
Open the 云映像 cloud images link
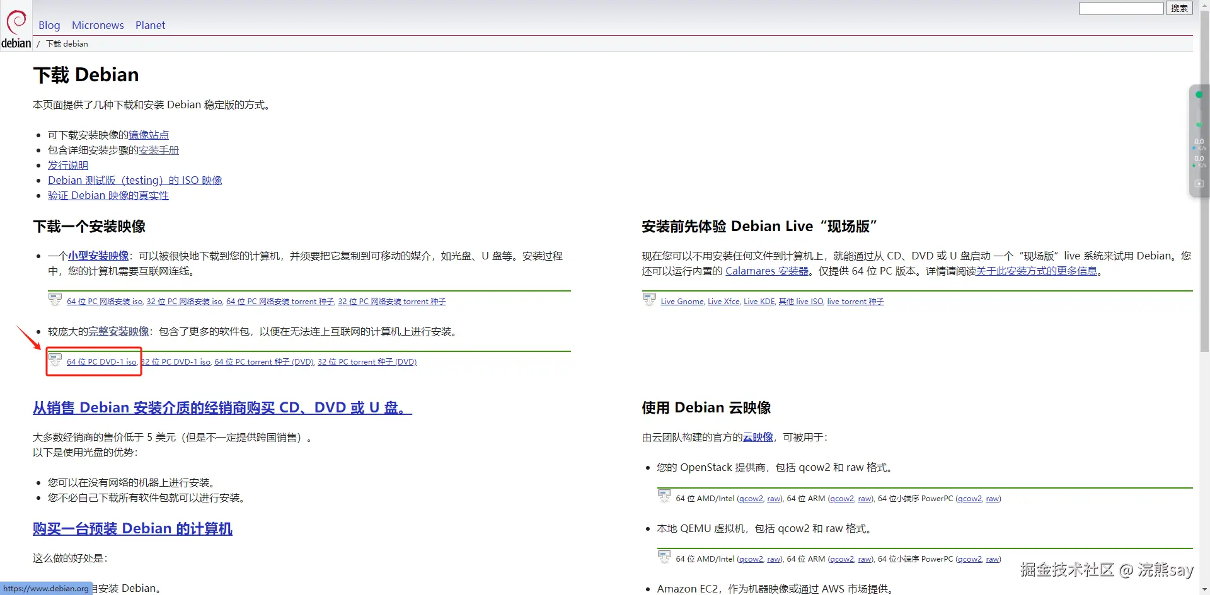[x=758, y=437]
